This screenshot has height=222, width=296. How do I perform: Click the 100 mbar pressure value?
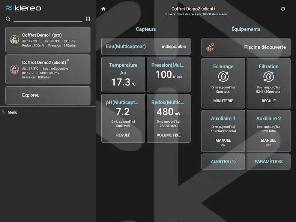(x=169, y=75)
